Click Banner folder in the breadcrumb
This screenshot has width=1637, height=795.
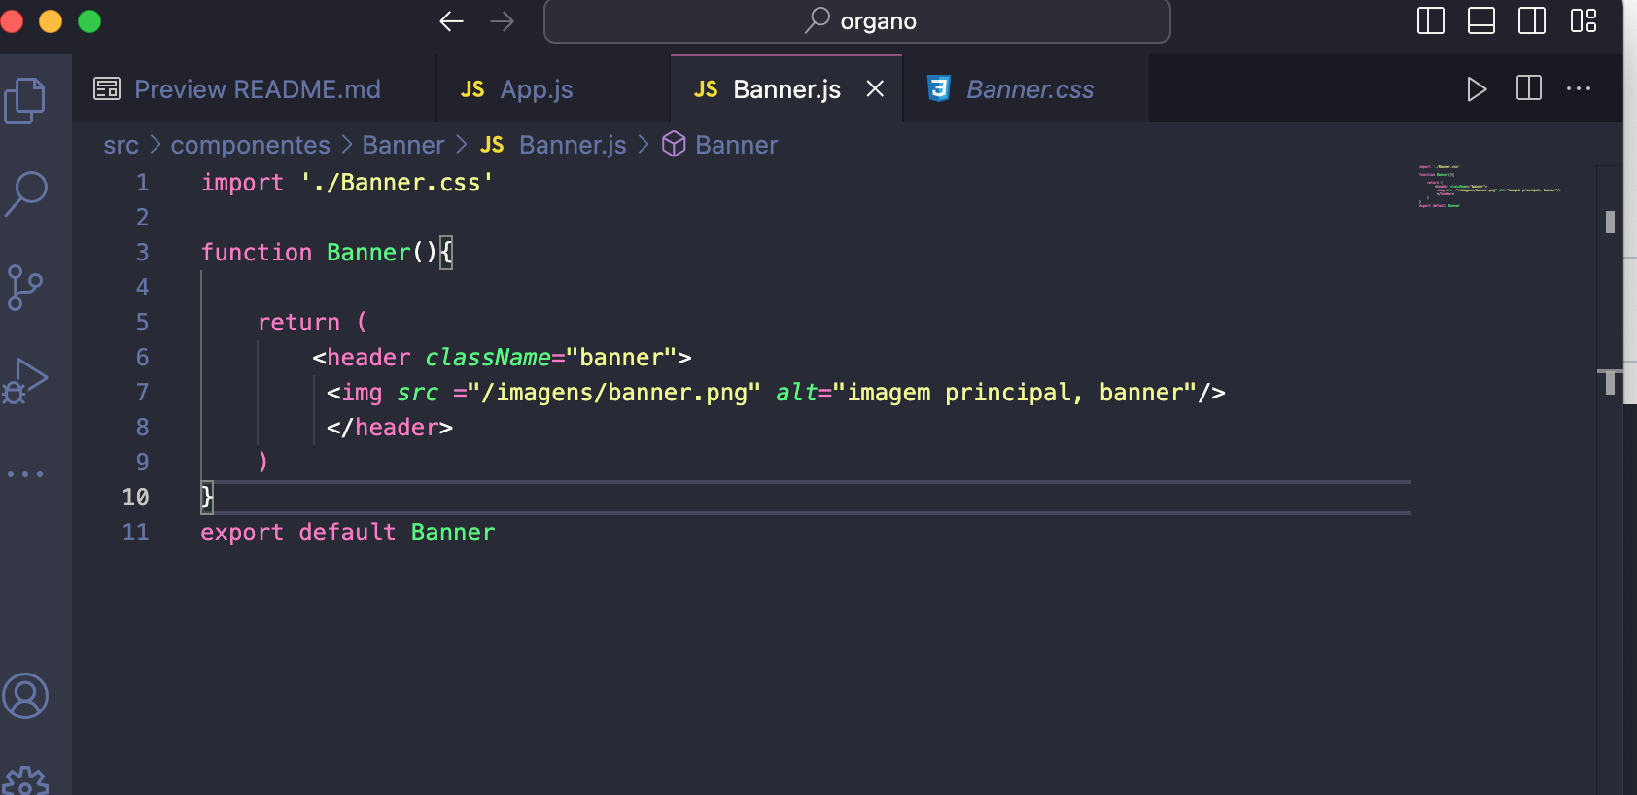tap(402, 145)
